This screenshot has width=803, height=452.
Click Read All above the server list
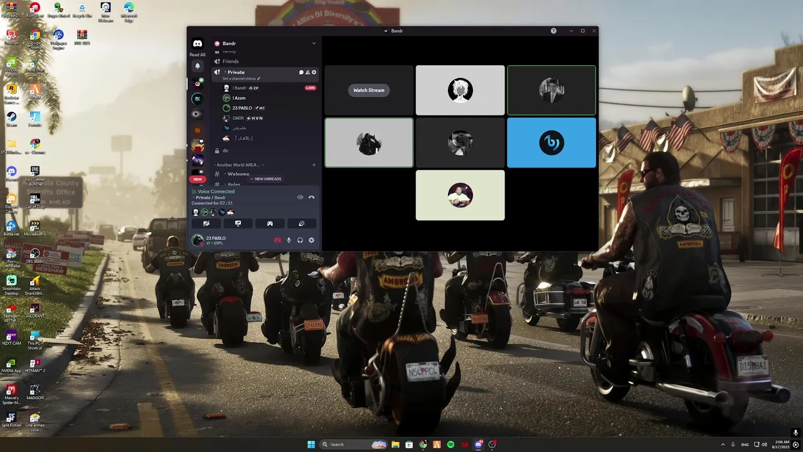pos(198,55)
